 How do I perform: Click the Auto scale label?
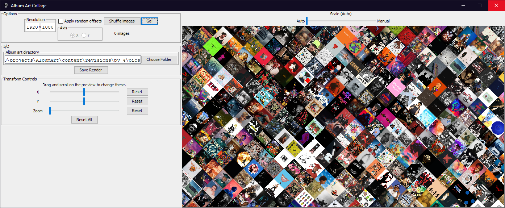(301, 21)
